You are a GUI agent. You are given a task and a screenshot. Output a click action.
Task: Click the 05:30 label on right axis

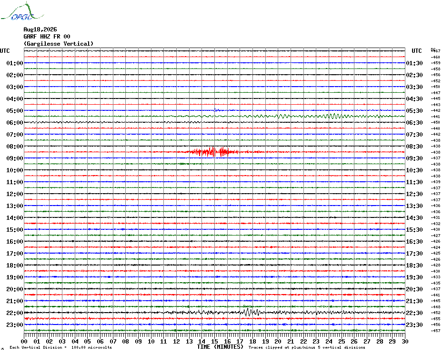click(x=414, y=111)
